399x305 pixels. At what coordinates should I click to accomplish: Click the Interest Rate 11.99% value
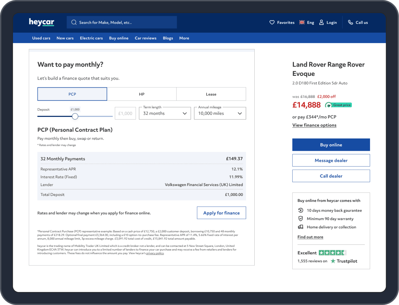[236, 177]
